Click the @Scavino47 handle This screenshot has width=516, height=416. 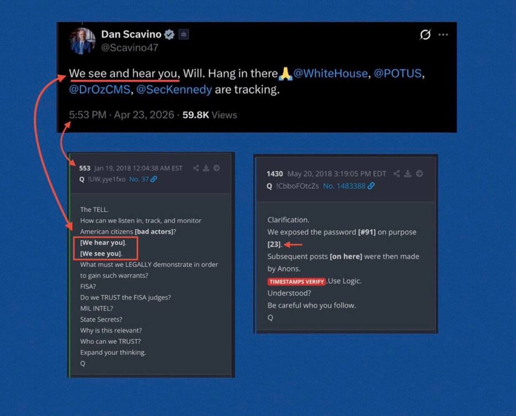coord(130,48)
